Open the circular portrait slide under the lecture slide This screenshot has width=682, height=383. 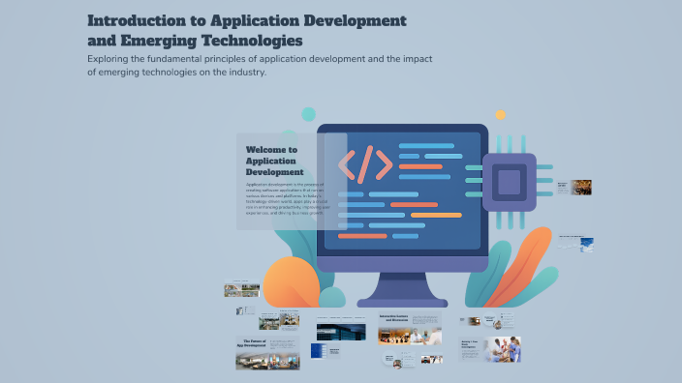[x=398, y=360]
